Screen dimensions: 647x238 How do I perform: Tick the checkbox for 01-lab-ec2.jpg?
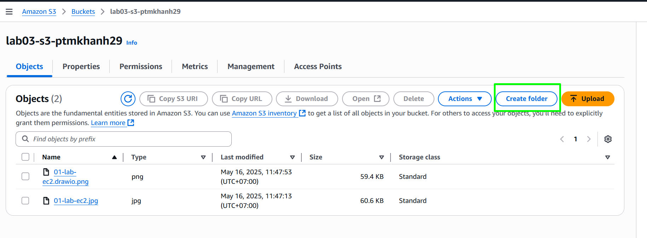tap(25, 200)
